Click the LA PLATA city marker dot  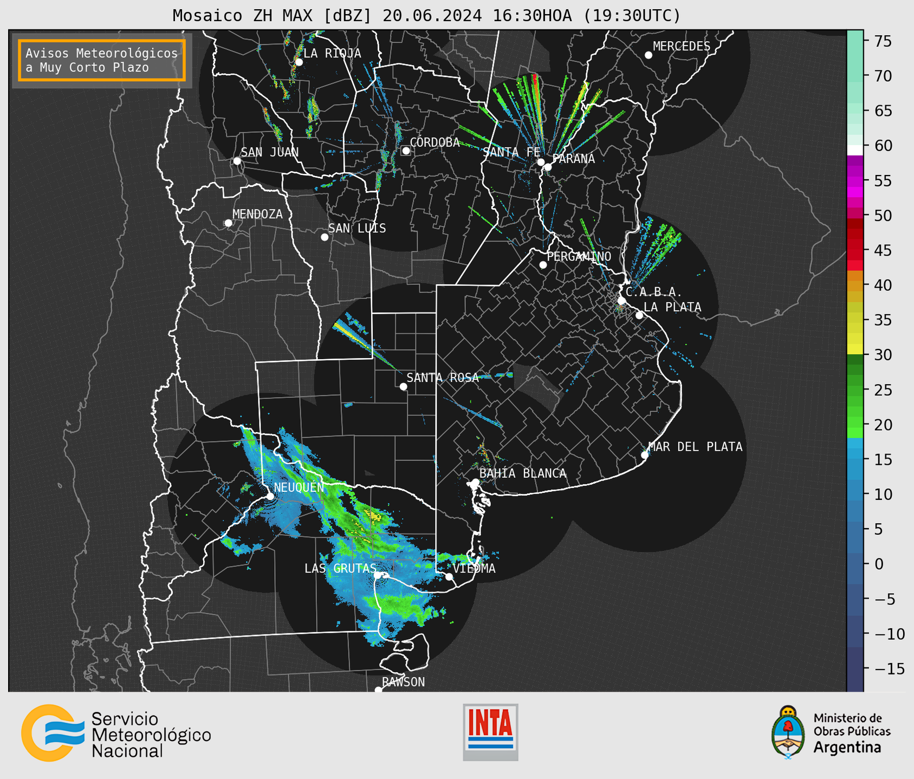point(639,315)
